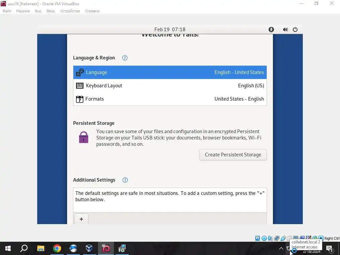Open the Устройства menu
Image resolution: width=340 pixels, height=255 pixels.
(70, 11)
